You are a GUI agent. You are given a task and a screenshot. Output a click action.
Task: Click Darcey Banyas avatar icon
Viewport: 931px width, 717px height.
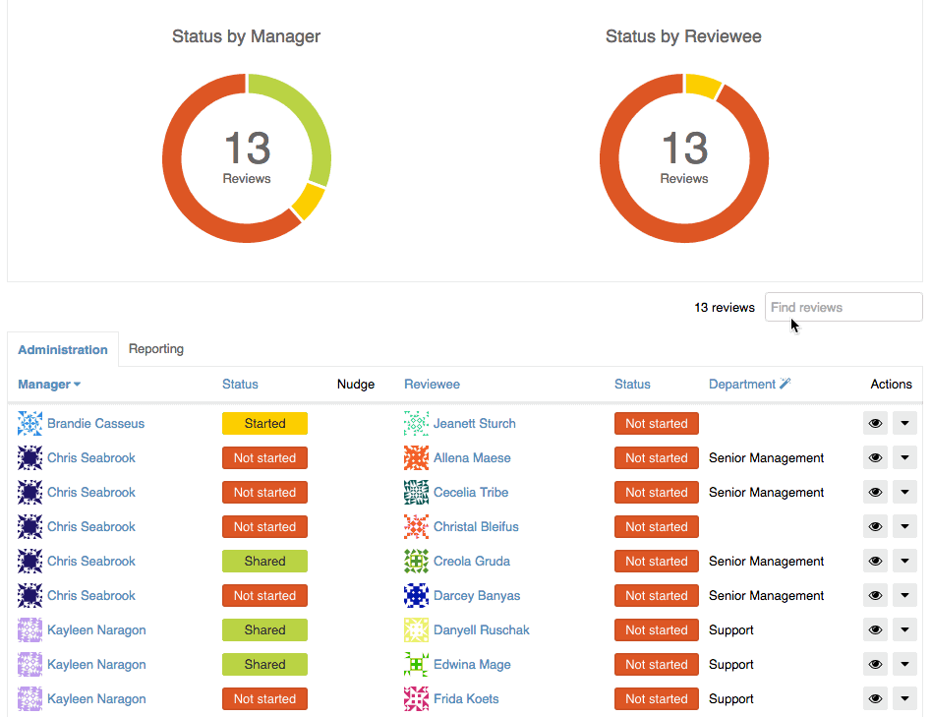tap(417, 596)
